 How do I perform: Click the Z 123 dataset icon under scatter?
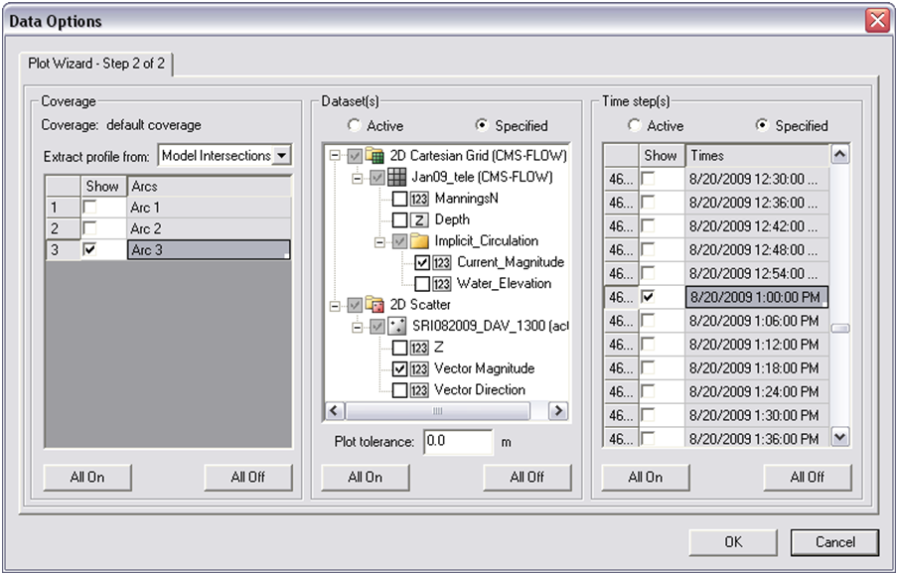tap(419, 348)
